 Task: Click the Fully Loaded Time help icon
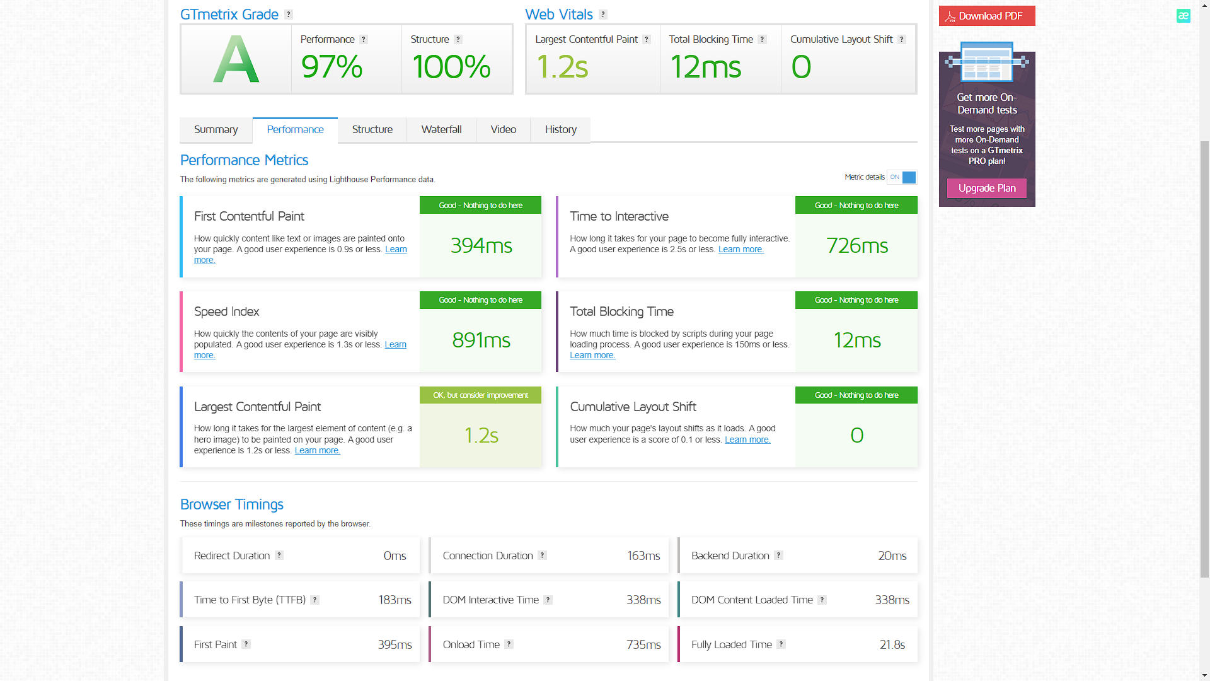[781, 644]
